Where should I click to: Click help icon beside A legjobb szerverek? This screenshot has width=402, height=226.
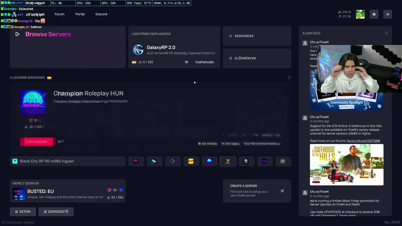(289, 78)
